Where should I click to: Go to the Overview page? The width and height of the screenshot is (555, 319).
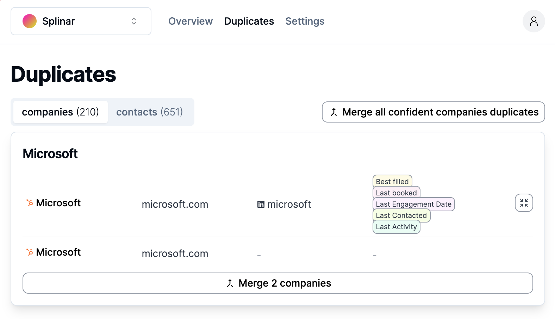[x=191, y=21]
